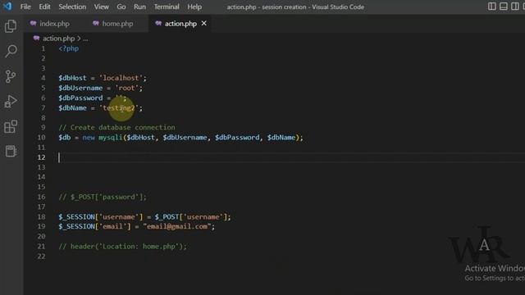Screen dimensions: 525x295
Task: Close the action.php tab
Action: (204, 23)
